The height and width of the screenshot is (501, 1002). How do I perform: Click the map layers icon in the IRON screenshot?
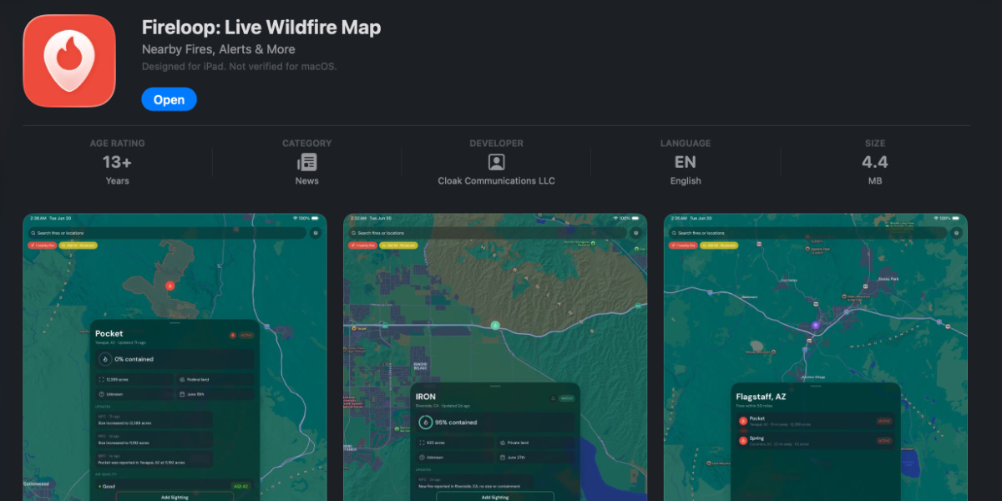[x=636, y=233]
